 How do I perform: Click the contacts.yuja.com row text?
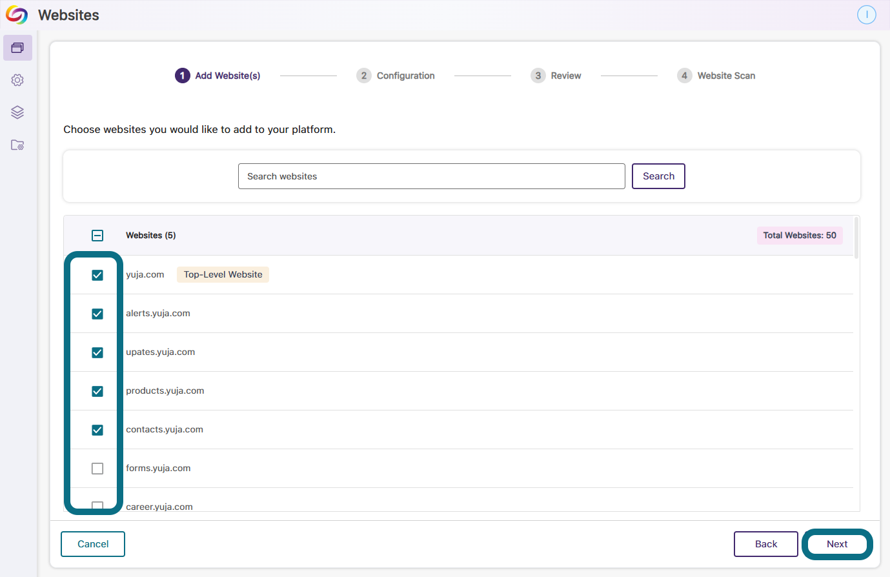pos(165,429)
